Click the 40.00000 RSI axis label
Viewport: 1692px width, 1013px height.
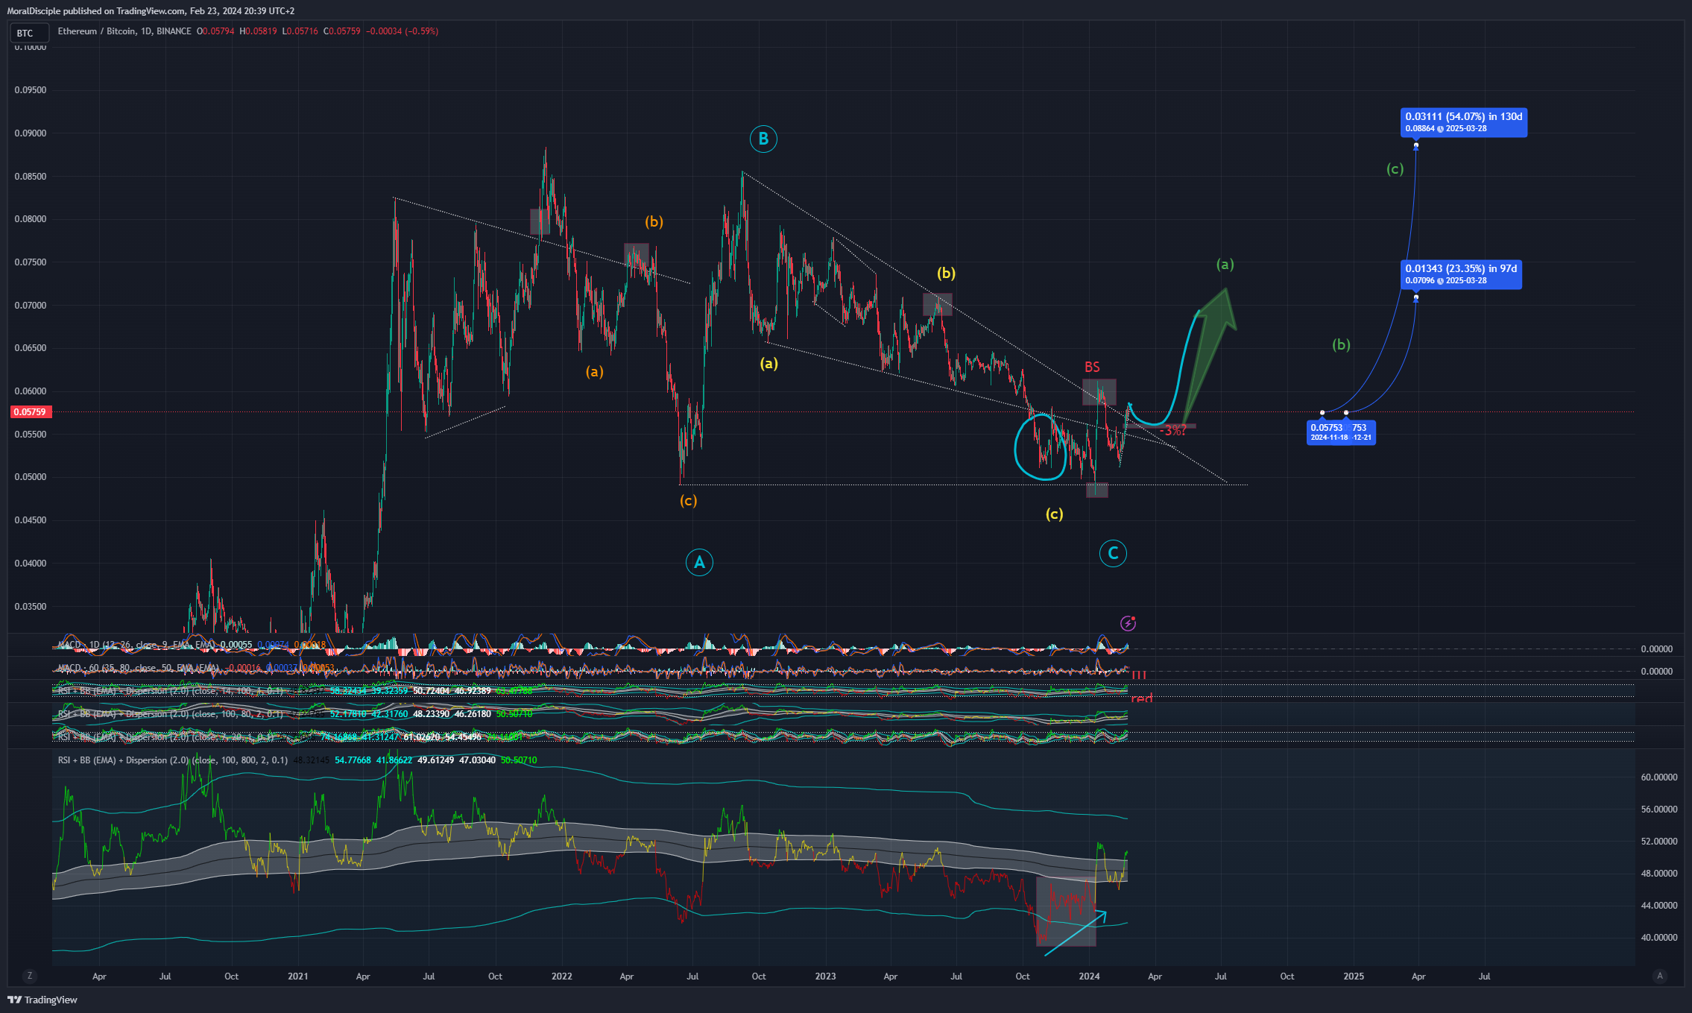[1658, 938]
